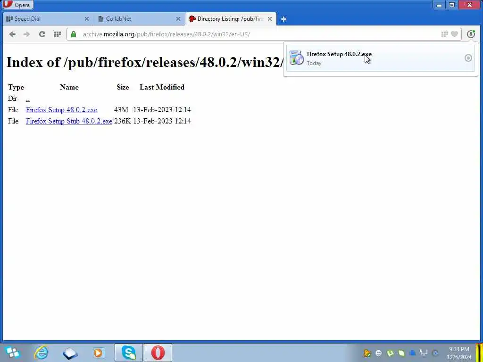Click the 236K size cell
The width and height of the screenshot is (483, 362).
point(122,121)
